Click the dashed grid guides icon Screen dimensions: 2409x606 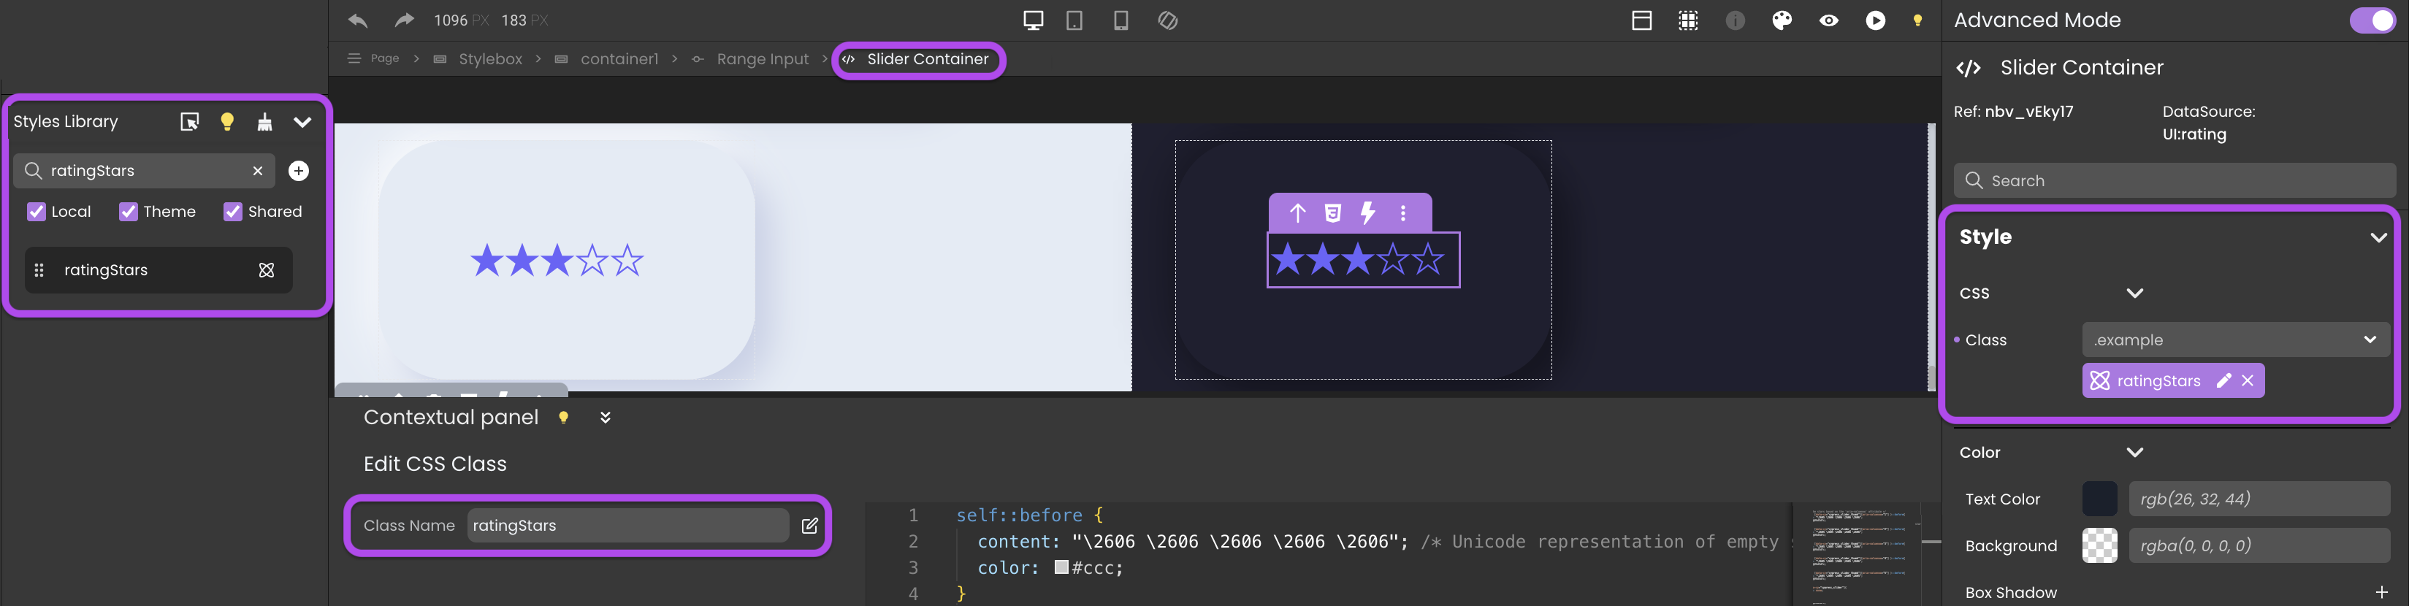pyautogui.click(x=1688, y=20)
